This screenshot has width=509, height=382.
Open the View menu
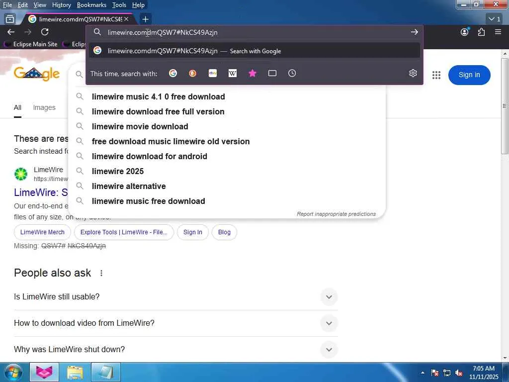(40, 5)
